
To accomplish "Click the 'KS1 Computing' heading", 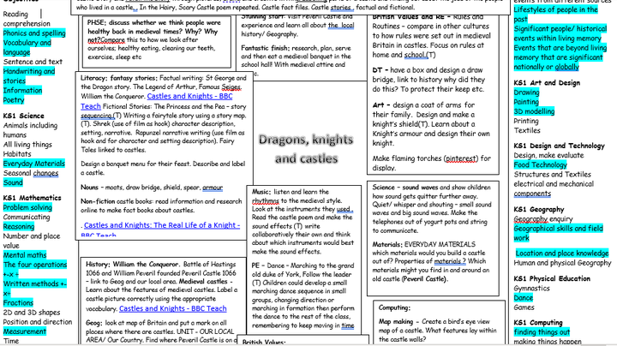I will click(538, 323).
